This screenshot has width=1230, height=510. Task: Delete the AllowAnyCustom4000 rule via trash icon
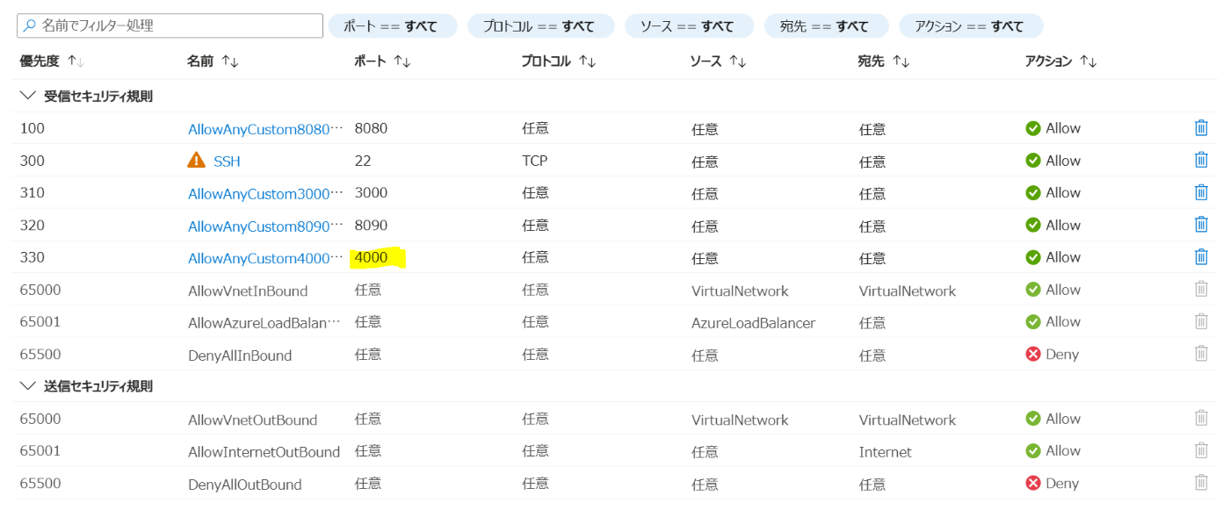[1201, 257]
